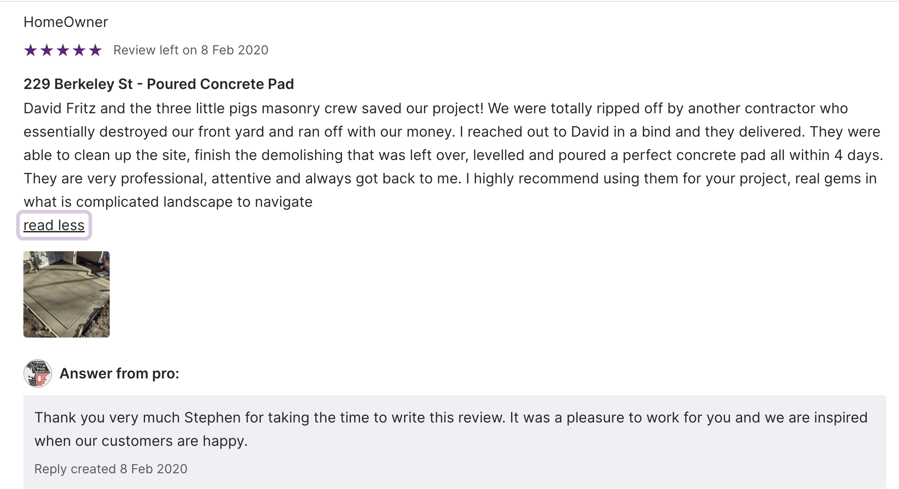Click 'when our customers are happy' reply line

(x=141, y=441)
